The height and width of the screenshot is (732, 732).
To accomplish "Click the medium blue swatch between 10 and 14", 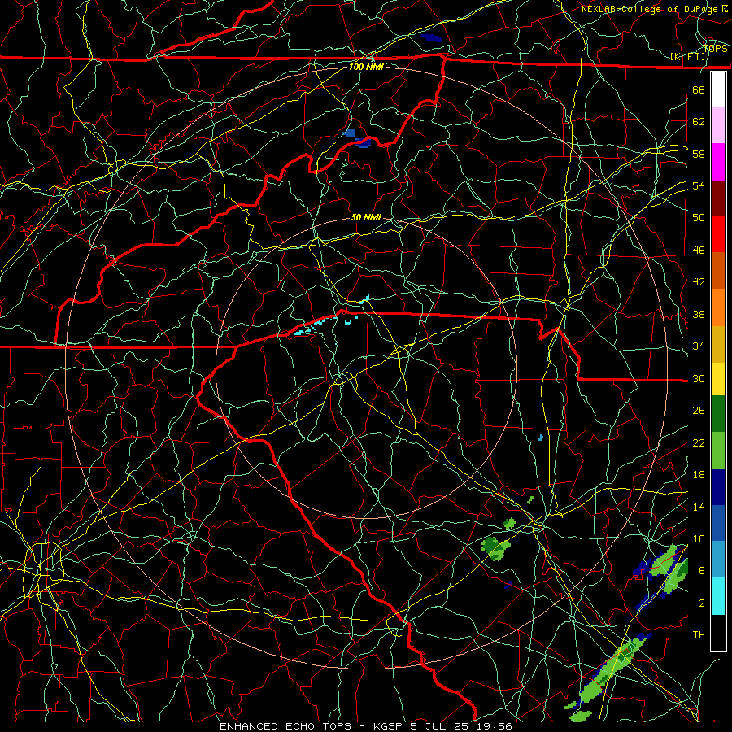I will (x=718, y=523).
